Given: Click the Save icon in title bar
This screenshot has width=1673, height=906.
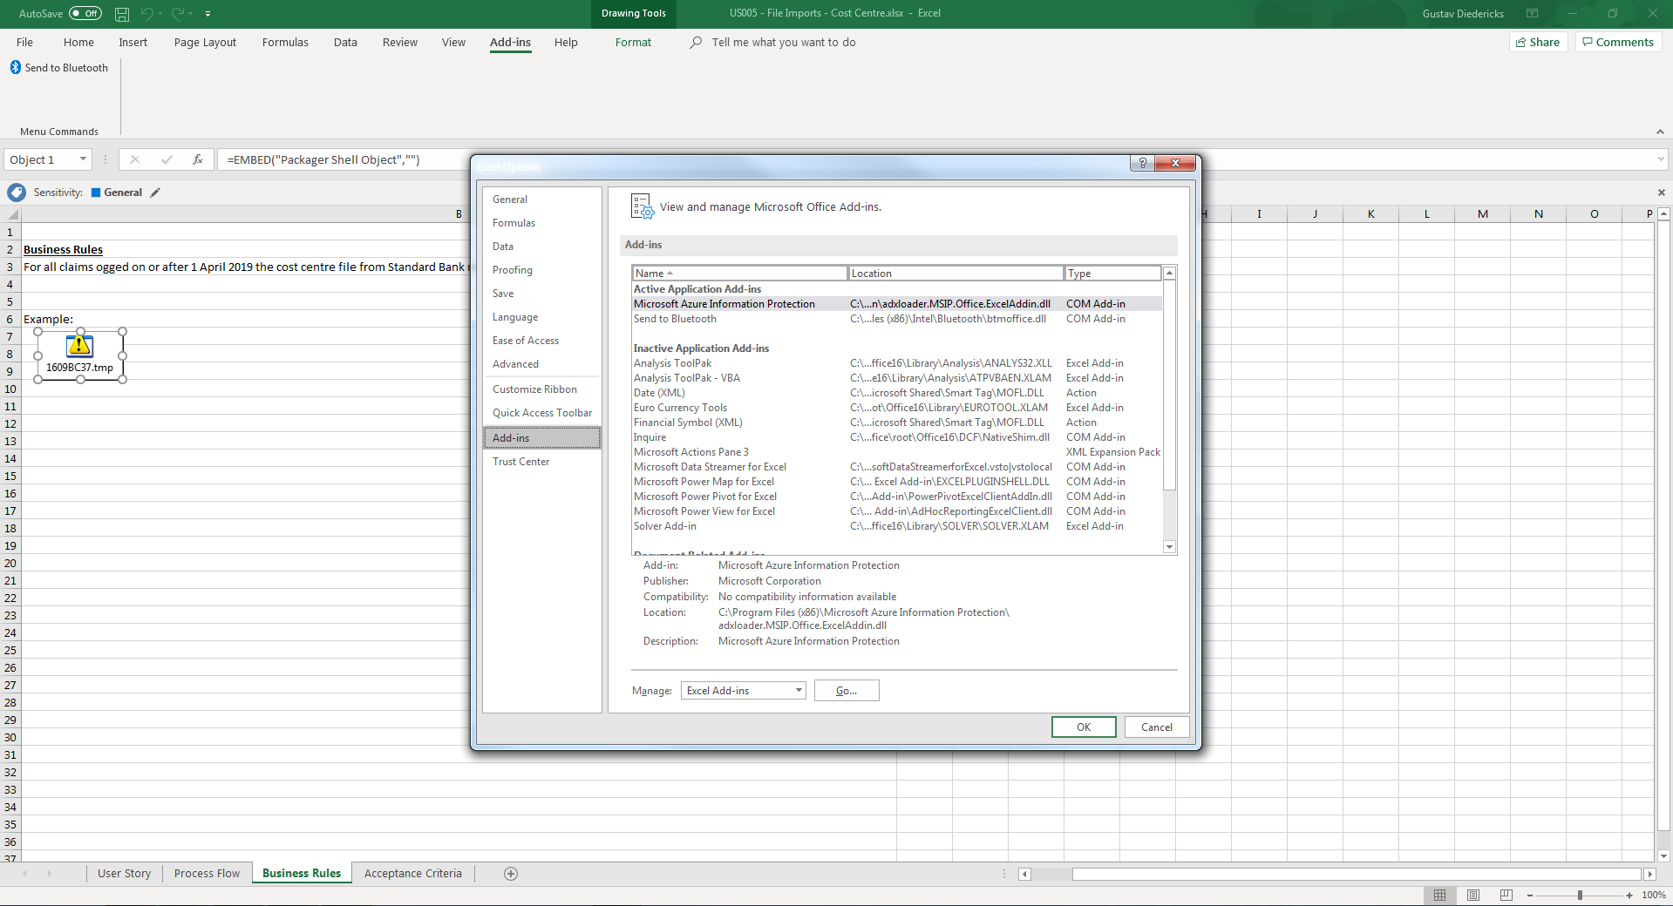Looking at the screenshot, I should click(x=122, y=14).
